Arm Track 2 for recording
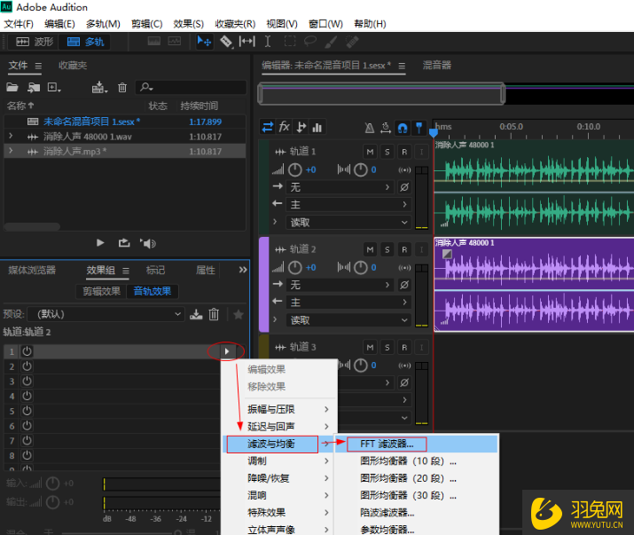 [x=404, y=249]
